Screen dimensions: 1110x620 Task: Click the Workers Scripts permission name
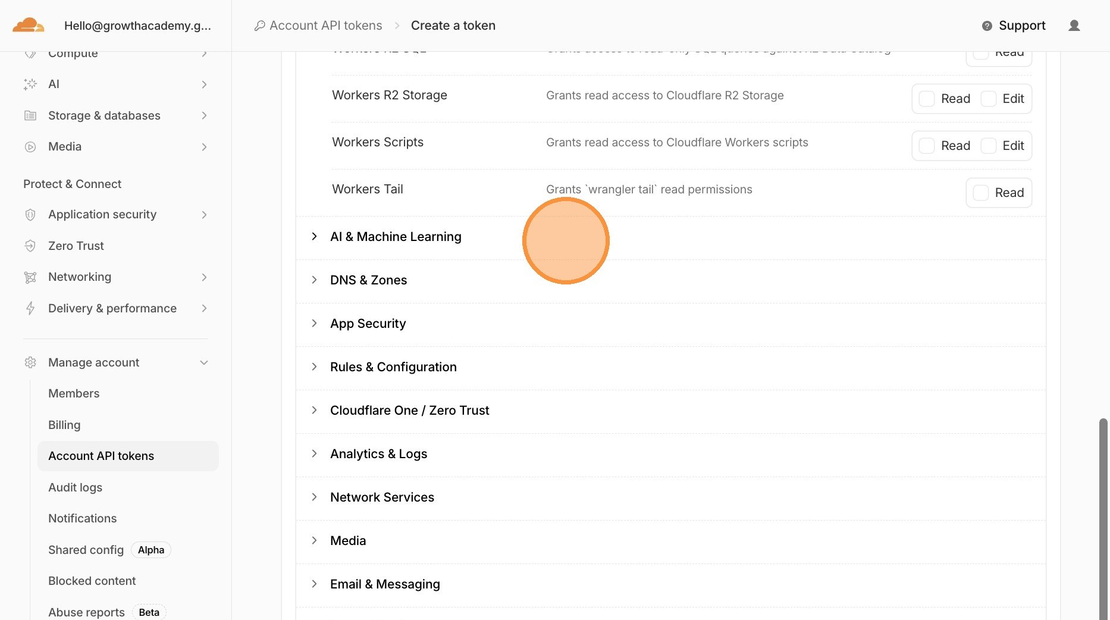click(378, 142)
